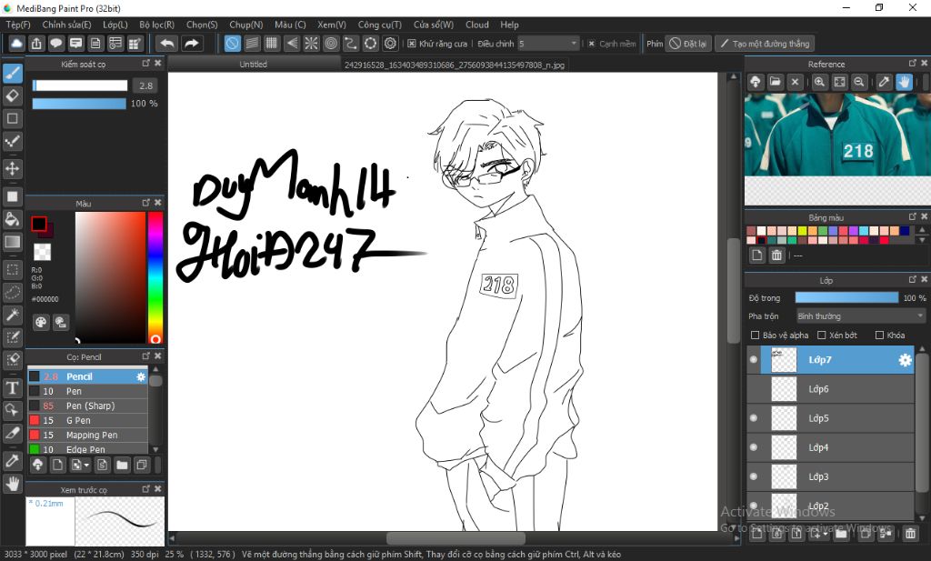931x561 pixels.
Task: Enable the Khóa checkbox
Action: coord(880,336)
